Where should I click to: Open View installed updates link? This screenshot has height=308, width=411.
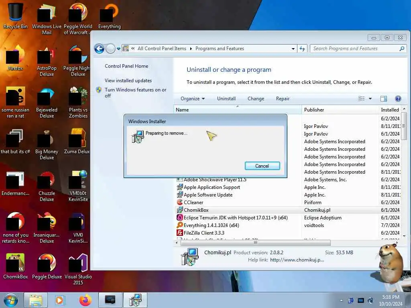pos(128,80)
